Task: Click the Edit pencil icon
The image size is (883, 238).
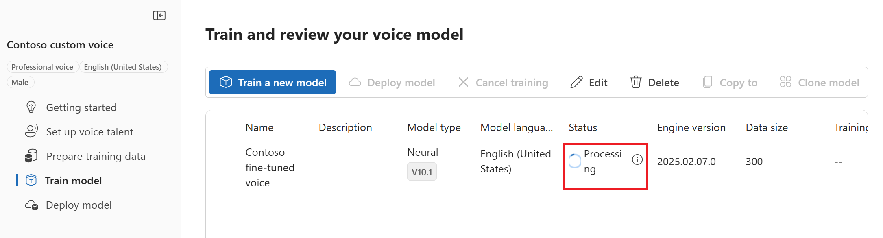Action: coord(576,82)
